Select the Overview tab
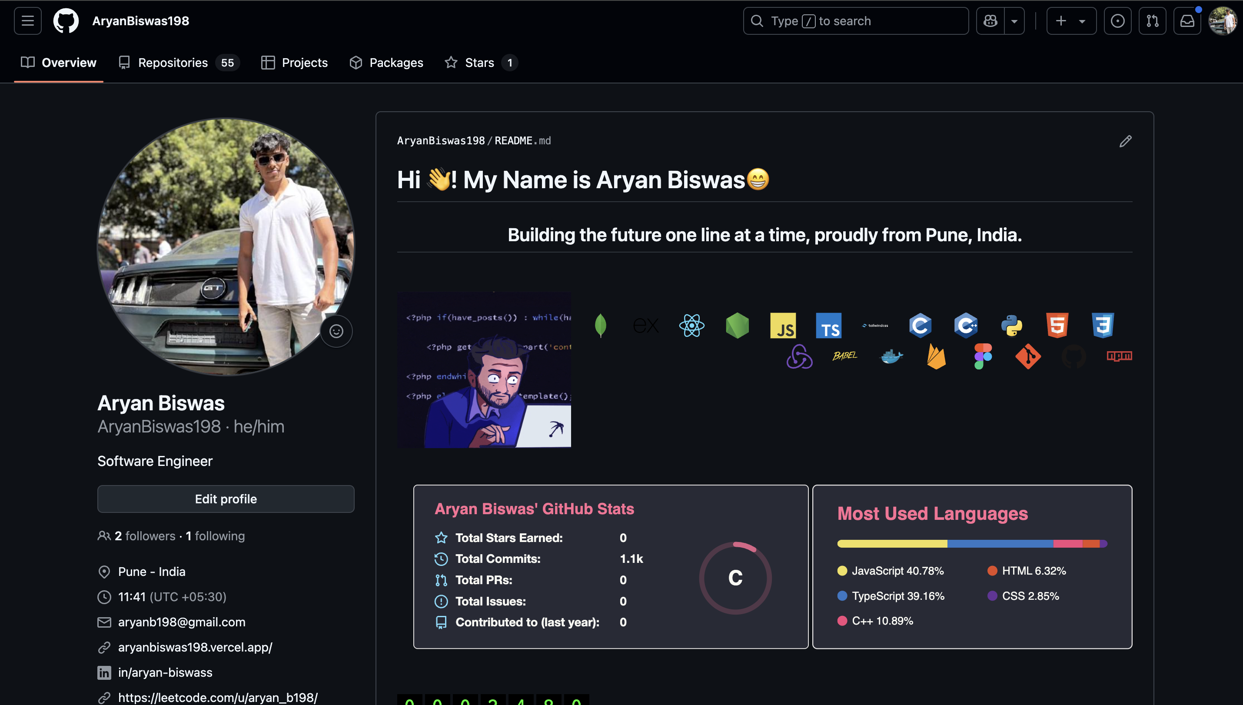Viewport: 1243px width, 705px height. pyautogui.click(x=59, y=63)
